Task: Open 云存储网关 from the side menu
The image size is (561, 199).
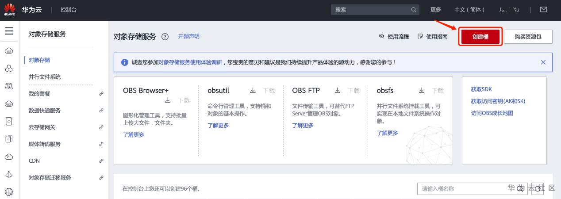Action: tap(42, 127)
